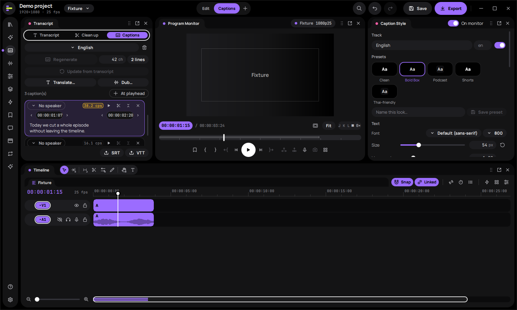Open the Fit zoom dropdown

point(329,126)
